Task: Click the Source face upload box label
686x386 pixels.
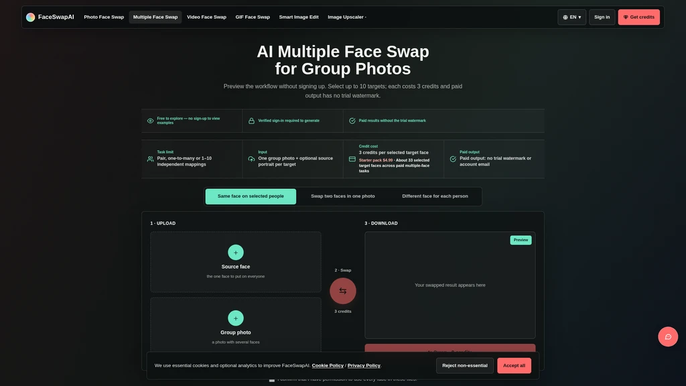Action: [x=236, y=267]
